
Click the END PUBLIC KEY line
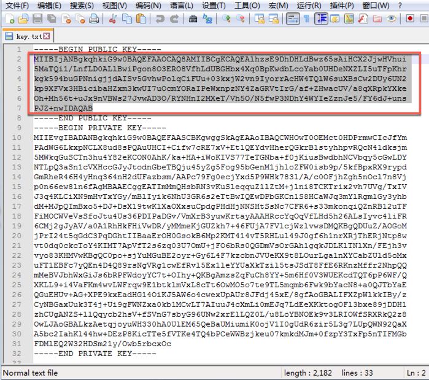tap(93, 118)
